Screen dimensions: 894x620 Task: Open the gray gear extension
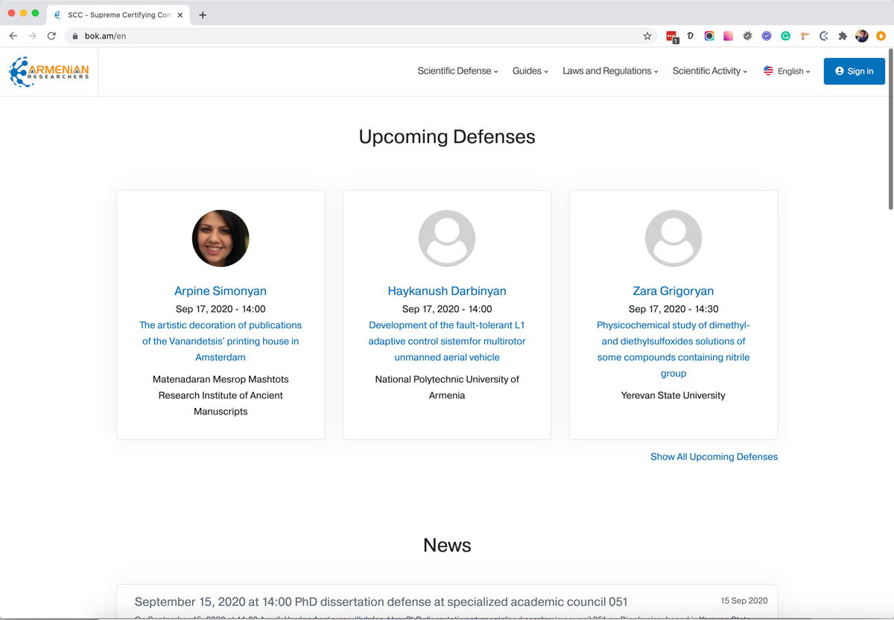[747, 36]
